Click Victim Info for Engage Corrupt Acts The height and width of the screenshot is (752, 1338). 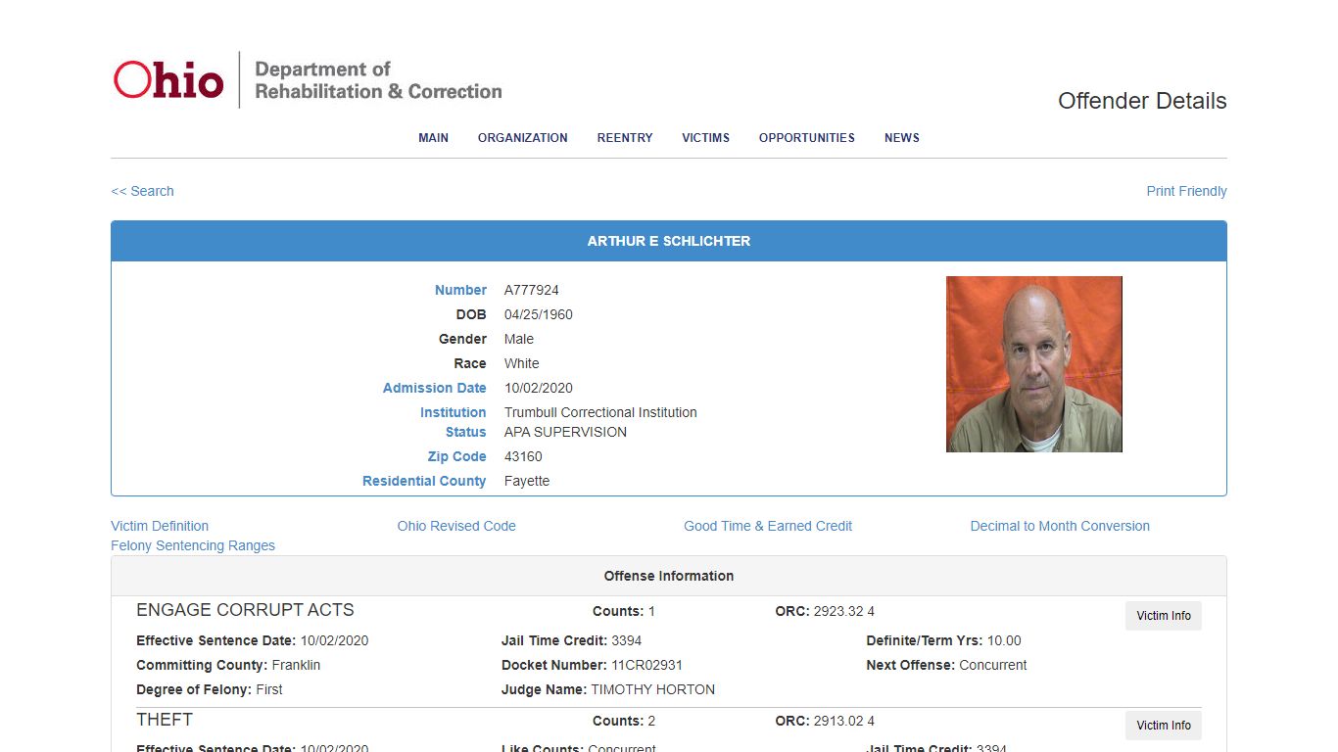coord(1164,616)
